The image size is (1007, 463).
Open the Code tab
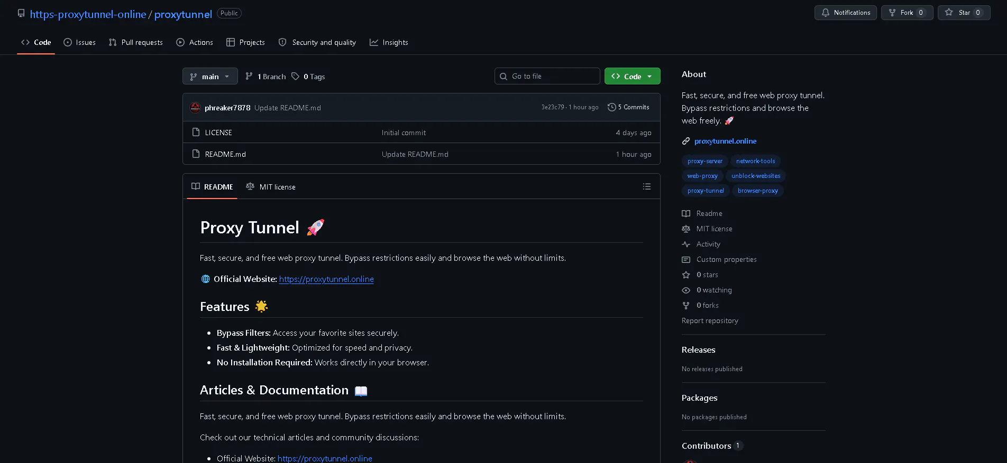pos(36,42)
